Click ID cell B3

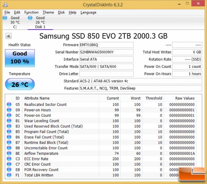tap(18, 126)
